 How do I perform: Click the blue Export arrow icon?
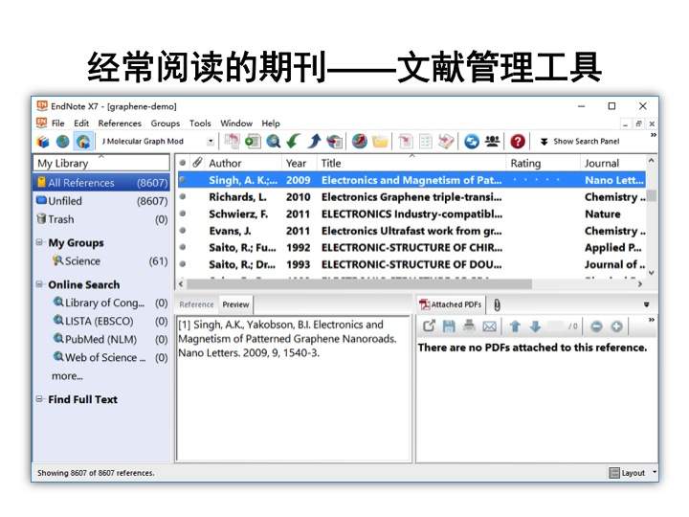point(314,141)
